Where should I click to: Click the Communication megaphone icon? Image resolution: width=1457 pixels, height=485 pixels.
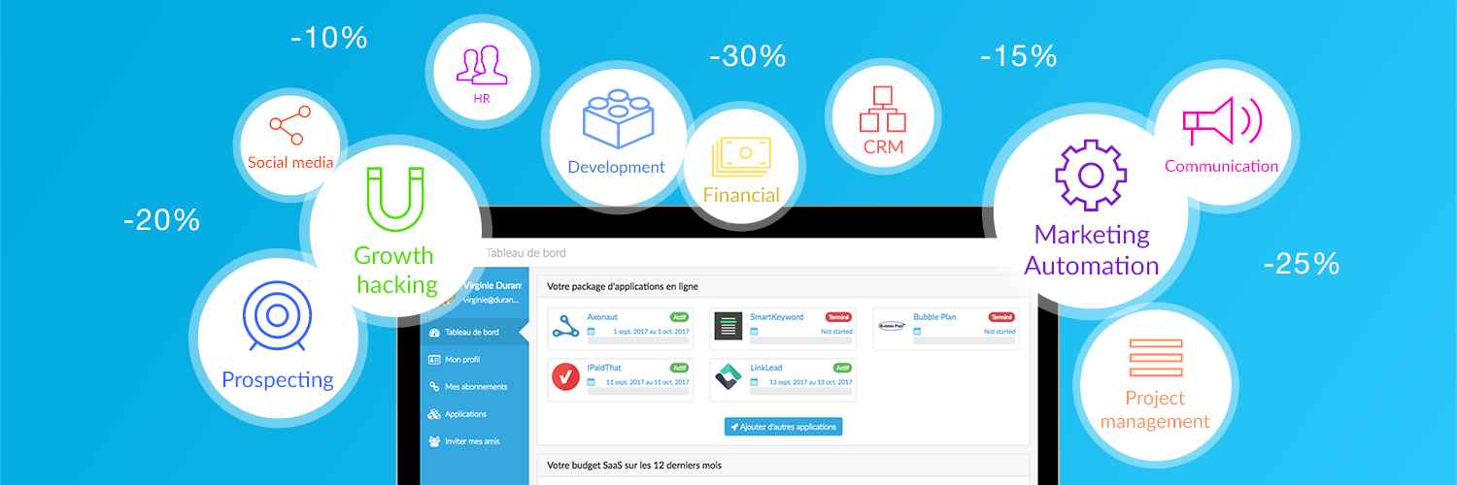[x=1221, y=122]
